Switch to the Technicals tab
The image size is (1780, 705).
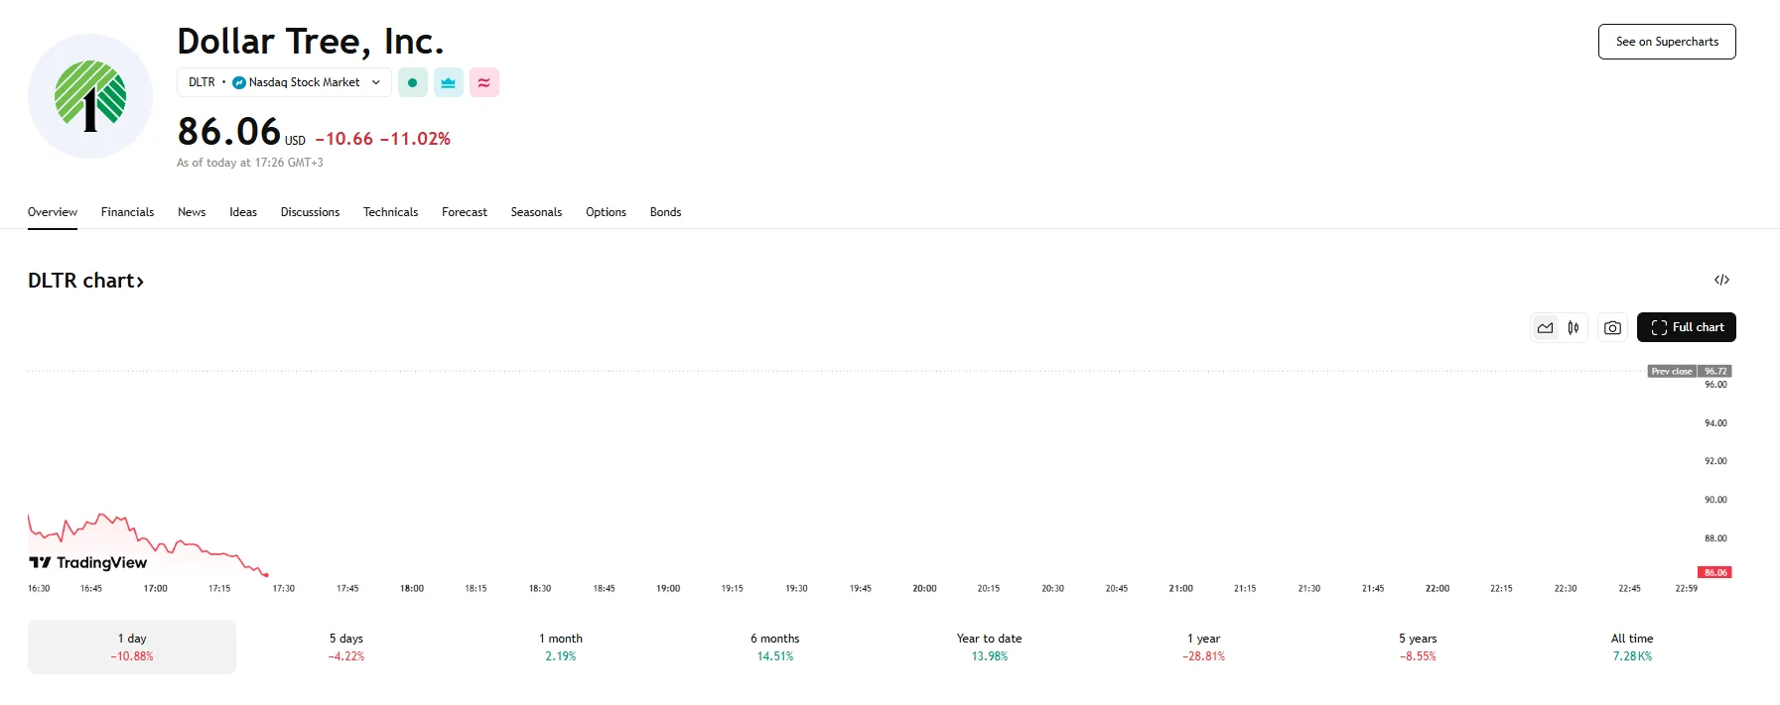tap(390, 212)
